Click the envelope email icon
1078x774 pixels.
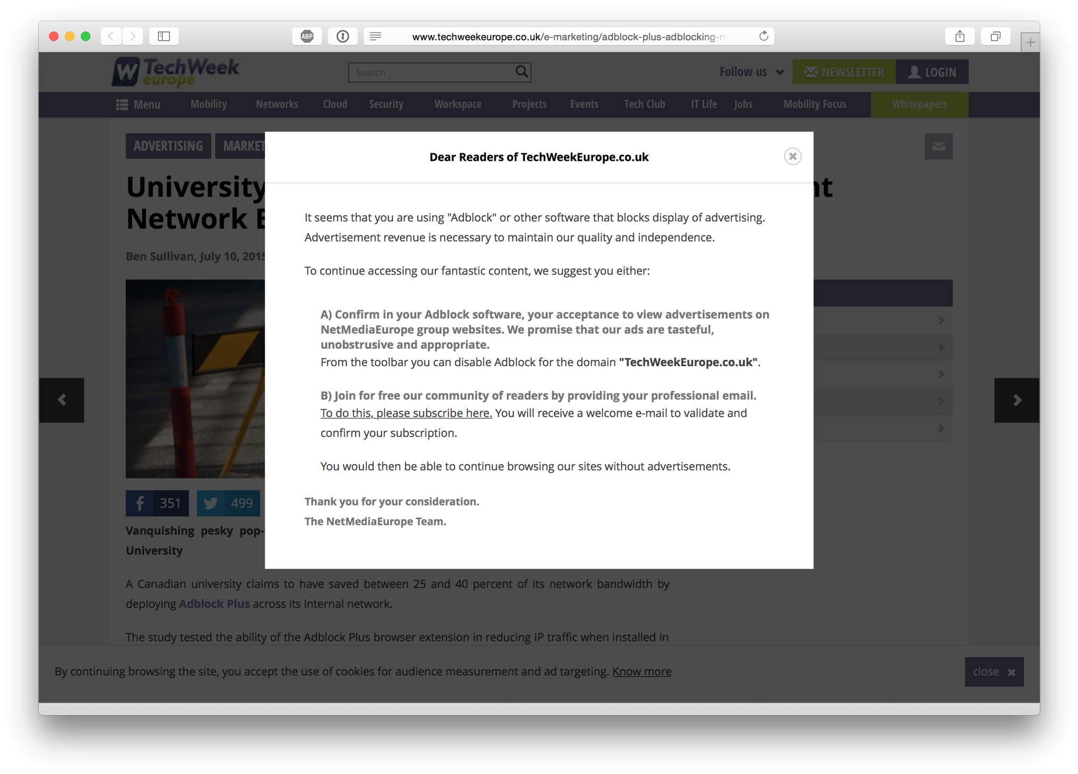(938, 146)
